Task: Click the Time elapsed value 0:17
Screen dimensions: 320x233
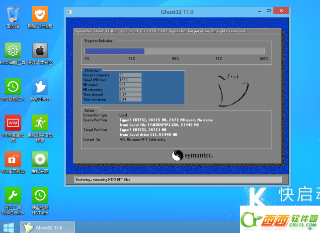Action: [x=130, y=95]
